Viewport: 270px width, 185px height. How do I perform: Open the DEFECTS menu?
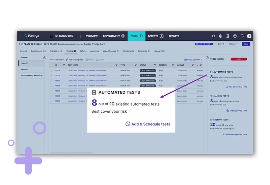click(156, 36)
